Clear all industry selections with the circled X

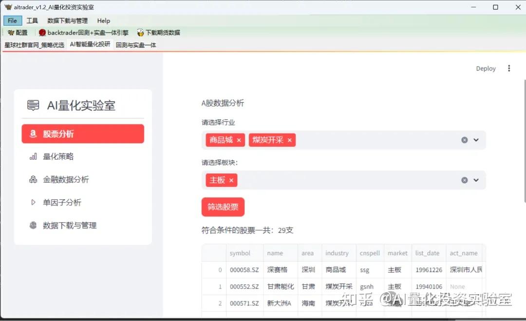click(x=464, y=139)
